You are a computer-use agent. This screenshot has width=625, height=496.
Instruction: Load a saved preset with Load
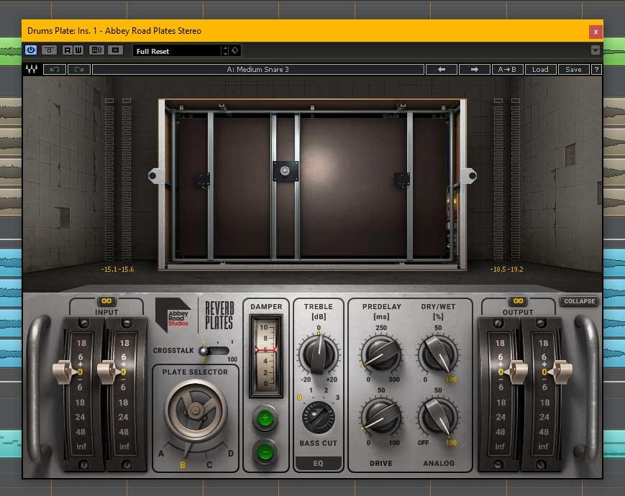pyautogui.click(x=540, y=69)
